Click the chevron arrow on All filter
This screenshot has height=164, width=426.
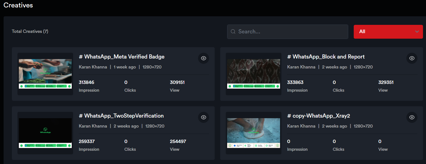[417, 32]
